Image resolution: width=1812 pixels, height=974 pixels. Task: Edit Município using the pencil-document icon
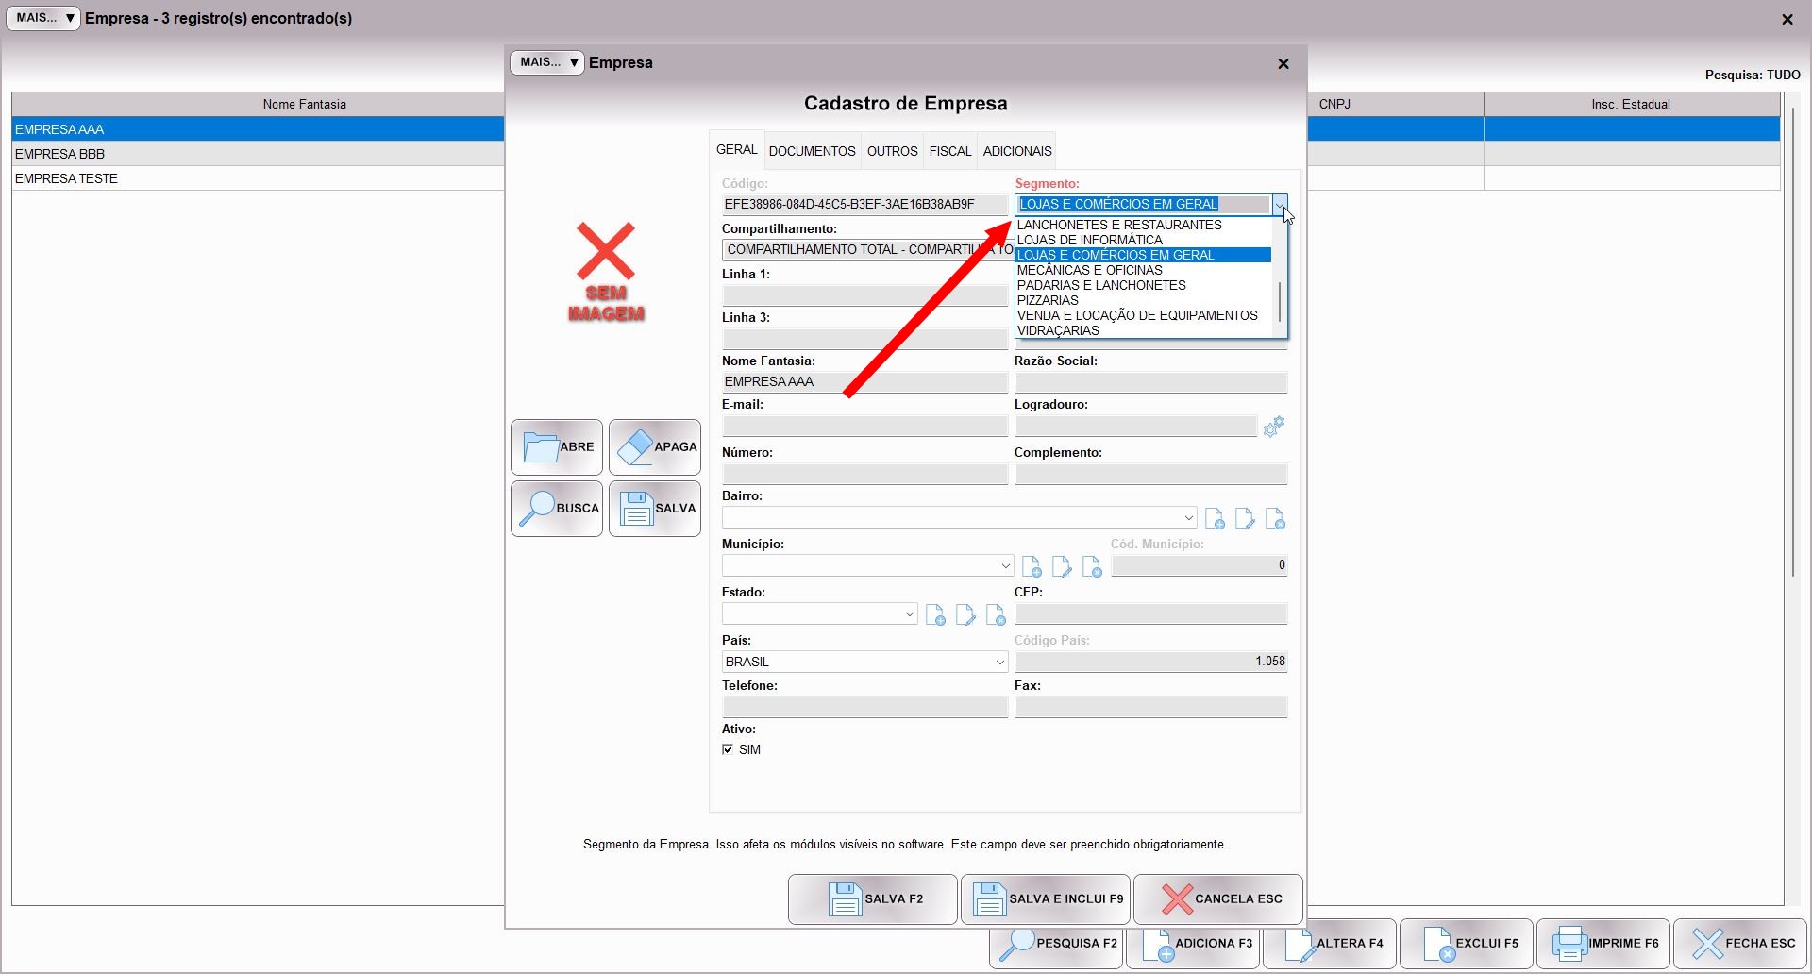coord(1062,566)
